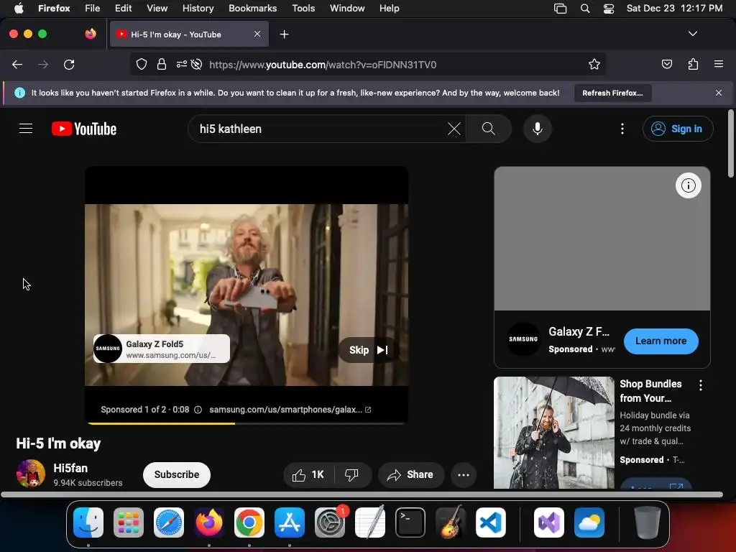
Task: Bookmark this page with the star
Action: [x=594, y=64]
